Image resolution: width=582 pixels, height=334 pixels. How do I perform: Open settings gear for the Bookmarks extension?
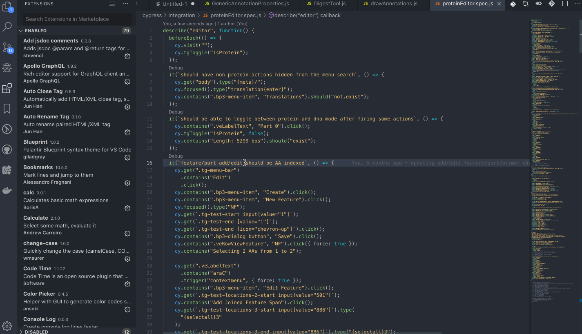tap(127, 183)
